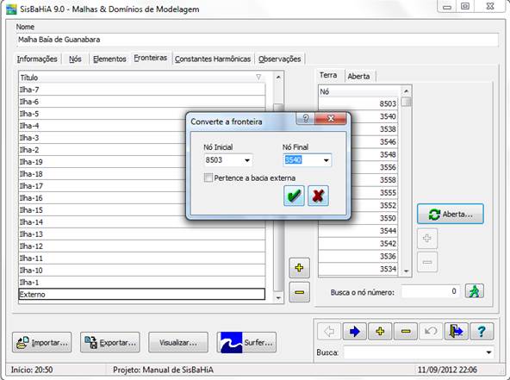Screen dimensions: 510x380
Task: Add a boundary with the yellow plus beside the Título list
Action: (299, 268)
